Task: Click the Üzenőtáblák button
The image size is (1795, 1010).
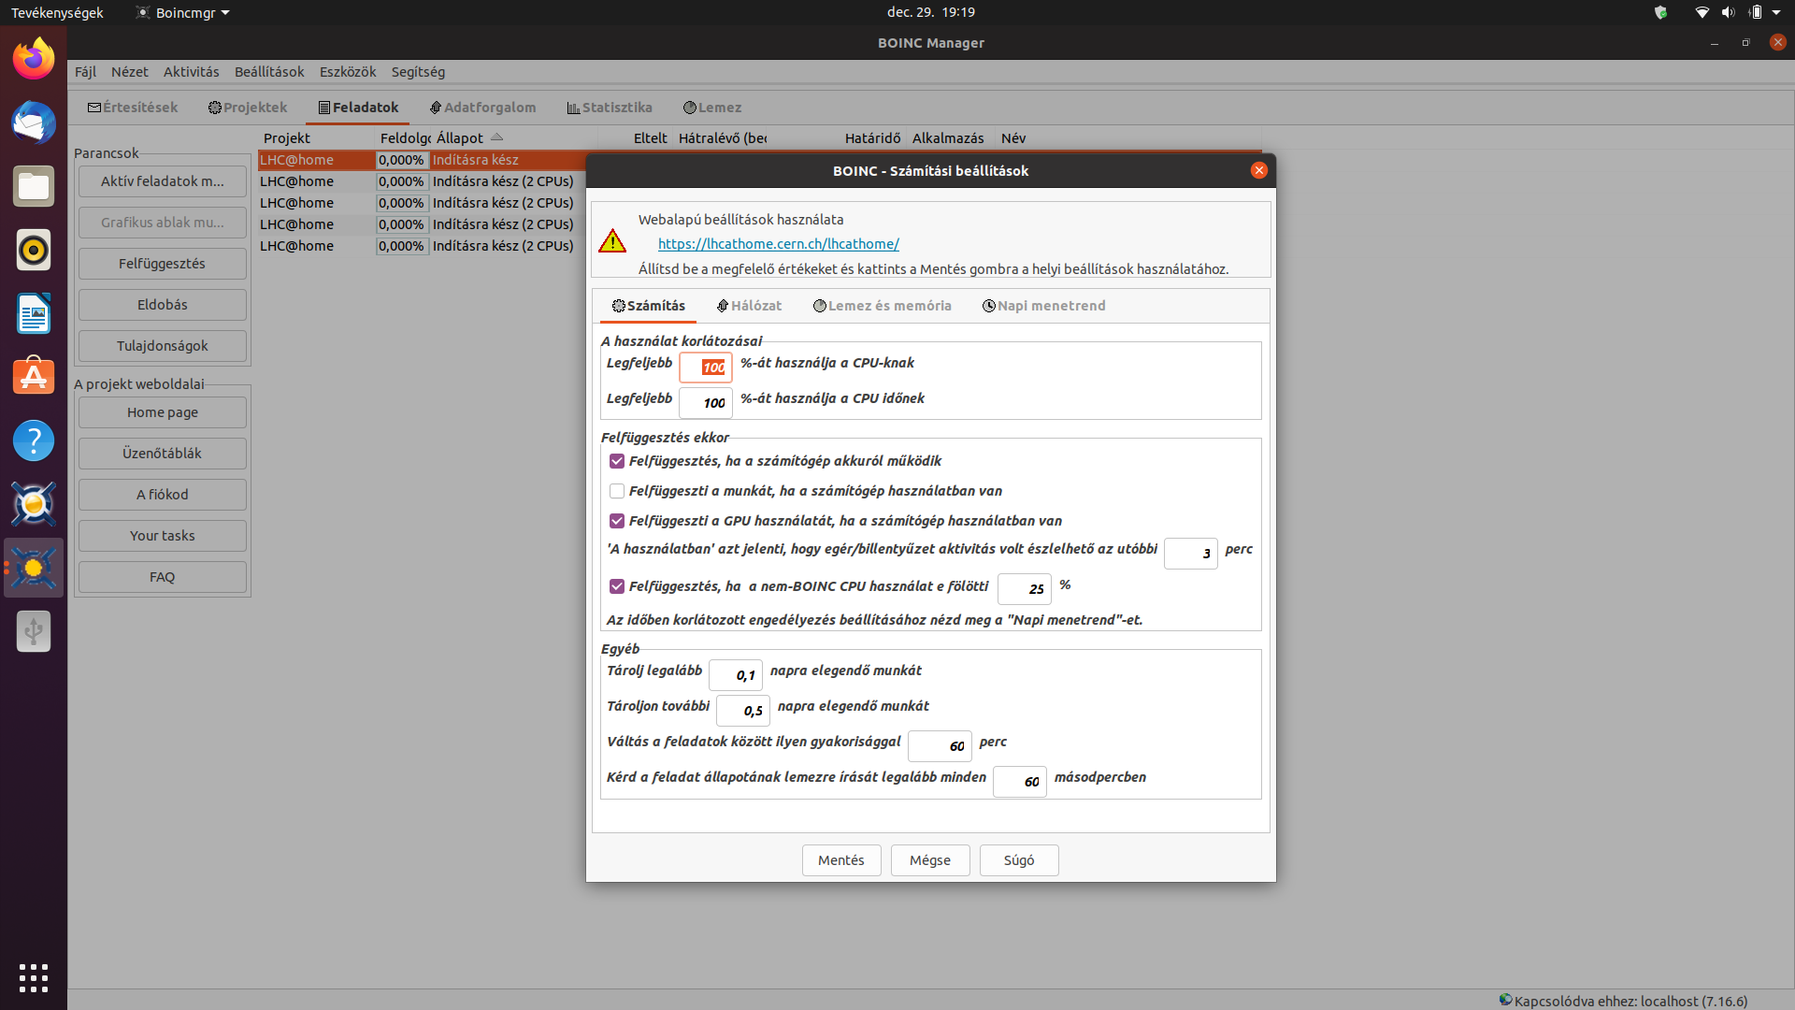Action: [x=163, y=454]
